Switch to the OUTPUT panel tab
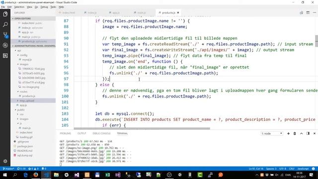 tap(81, 133)
